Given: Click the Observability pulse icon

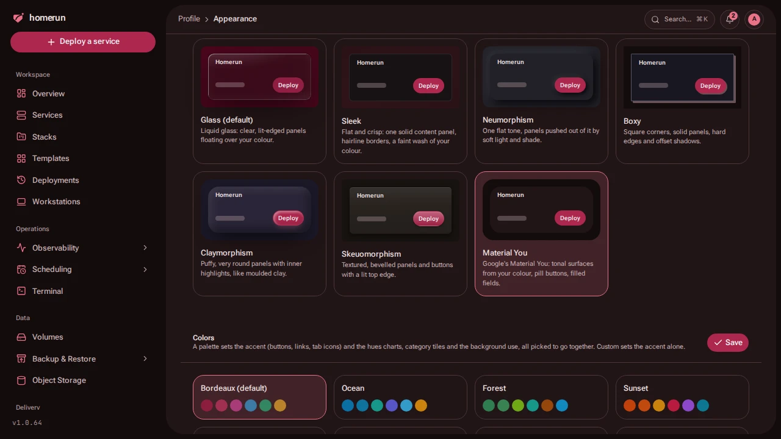Looking at the screenshot, I should [21, 248].
